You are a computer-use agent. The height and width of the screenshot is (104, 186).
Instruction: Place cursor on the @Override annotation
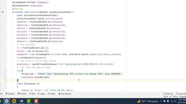tap(17, 9)
